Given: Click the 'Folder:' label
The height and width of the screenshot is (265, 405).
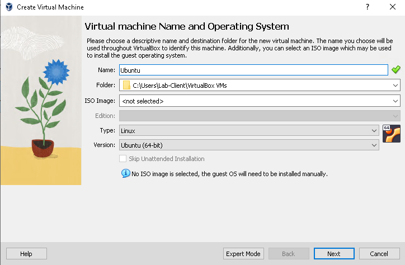Looking at the screenshot, I should coord(106,85).
